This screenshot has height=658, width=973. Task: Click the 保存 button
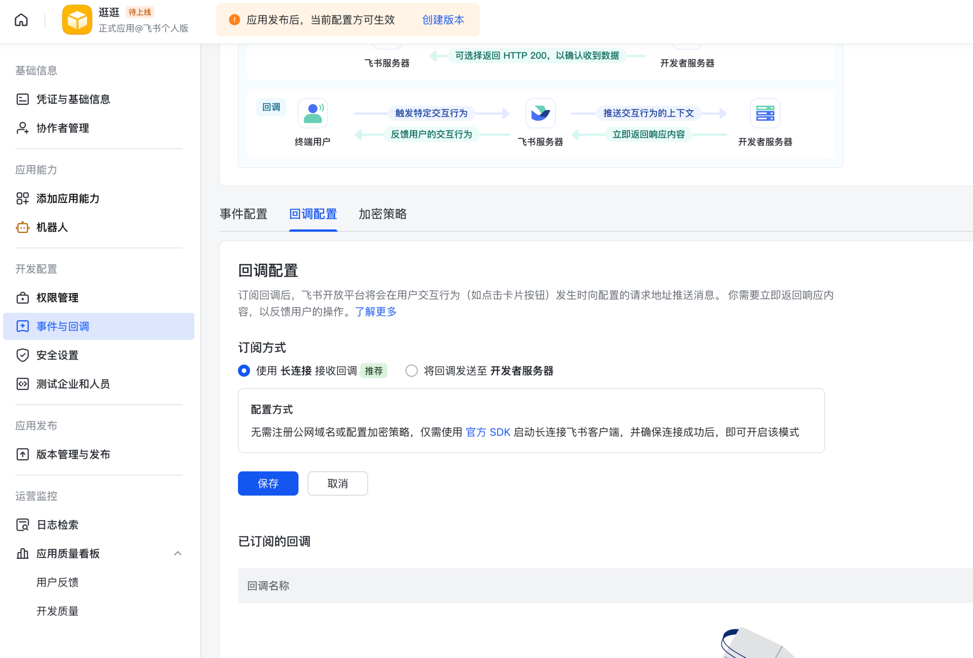[x=268, y=483]
